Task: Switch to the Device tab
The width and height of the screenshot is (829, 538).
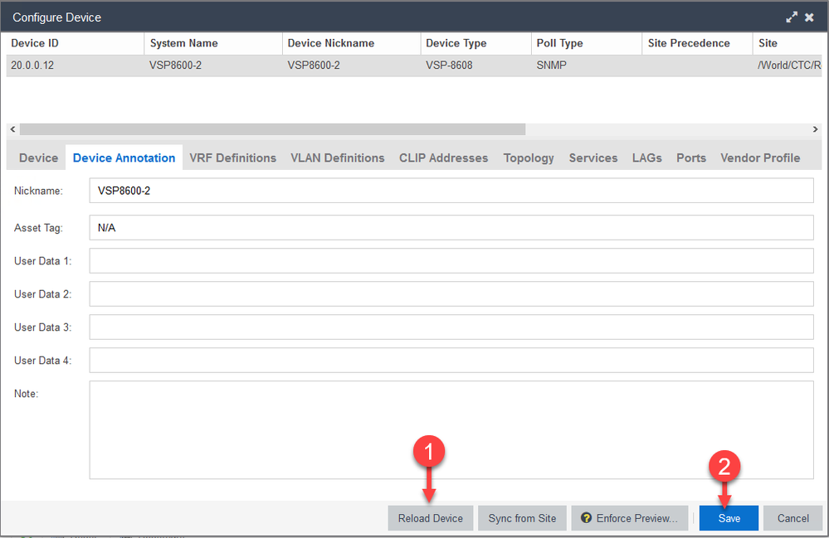Action: click(x=38, y=158)
